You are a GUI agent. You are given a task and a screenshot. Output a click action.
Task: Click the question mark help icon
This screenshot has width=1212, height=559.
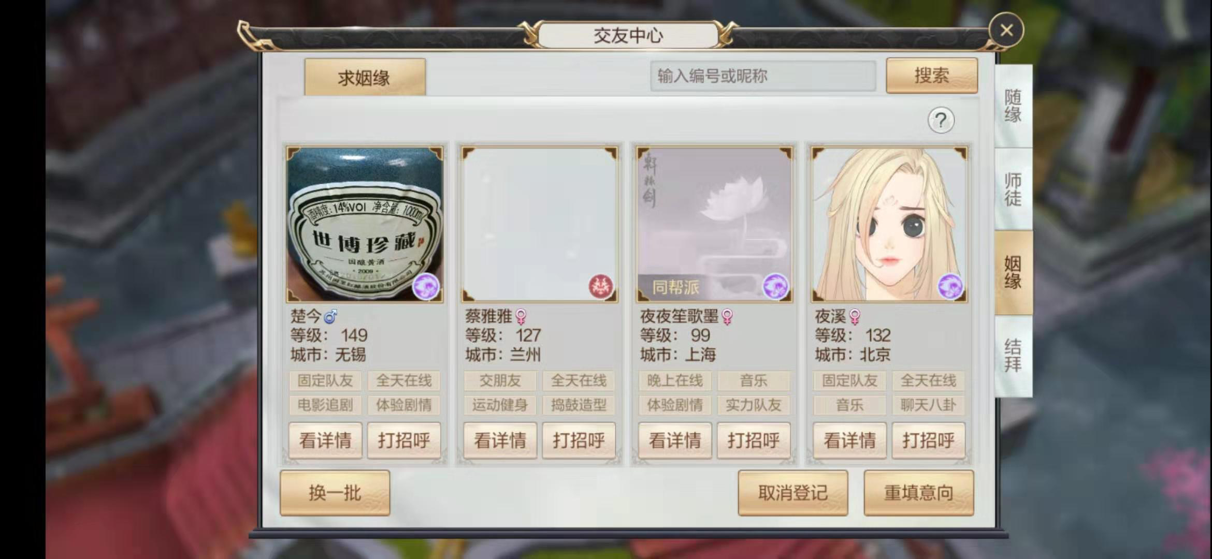(x=941, y=121)
